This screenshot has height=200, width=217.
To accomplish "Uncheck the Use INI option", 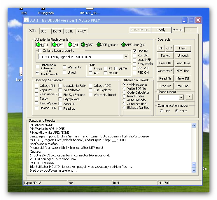I will pos(134,51).
